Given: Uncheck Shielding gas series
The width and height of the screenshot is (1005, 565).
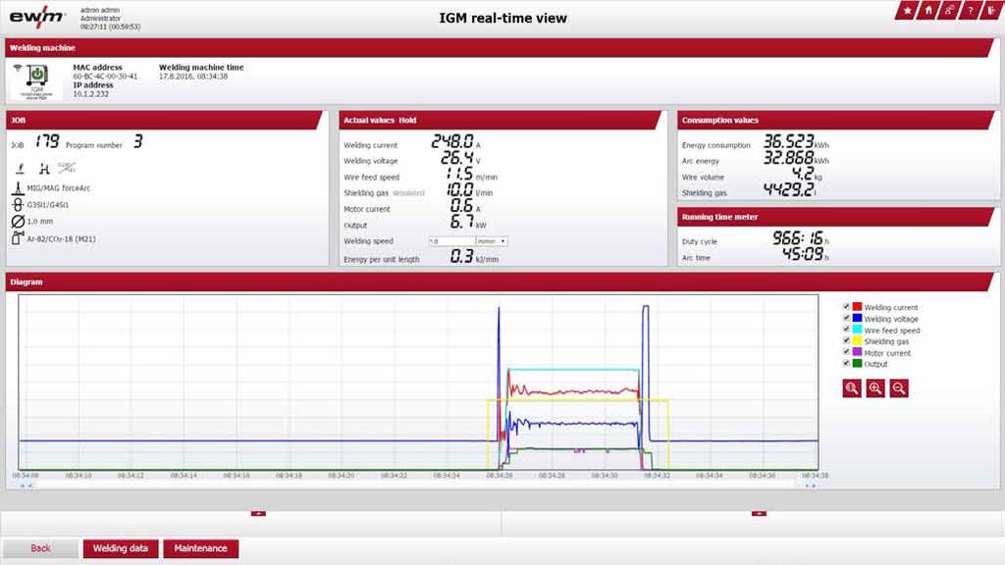Looking at the screenshot, I should pyautogui.click(x=846, y=340).
